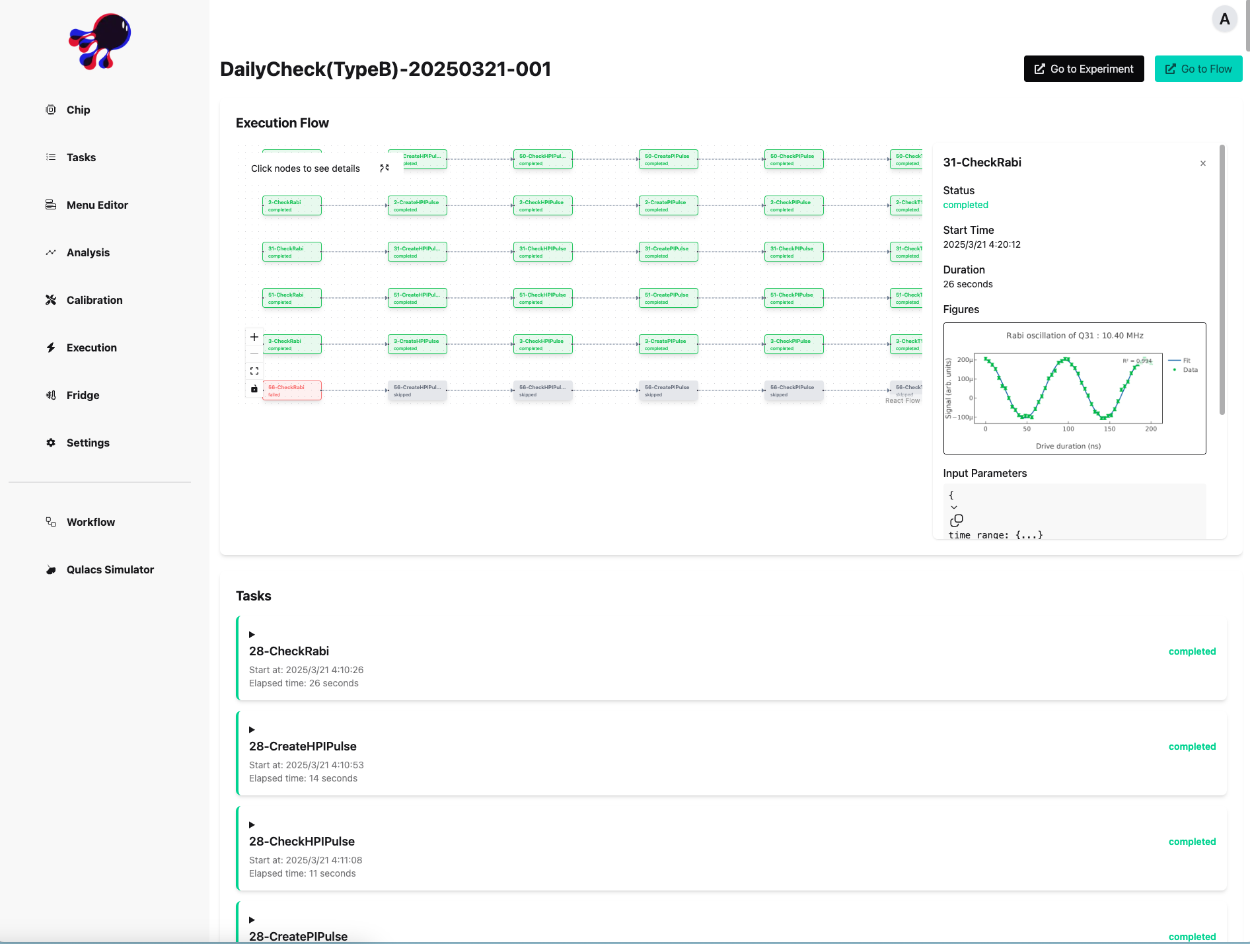Select the failed 56-CheckRabi node

pyautogui.click(x=291, y=390)
